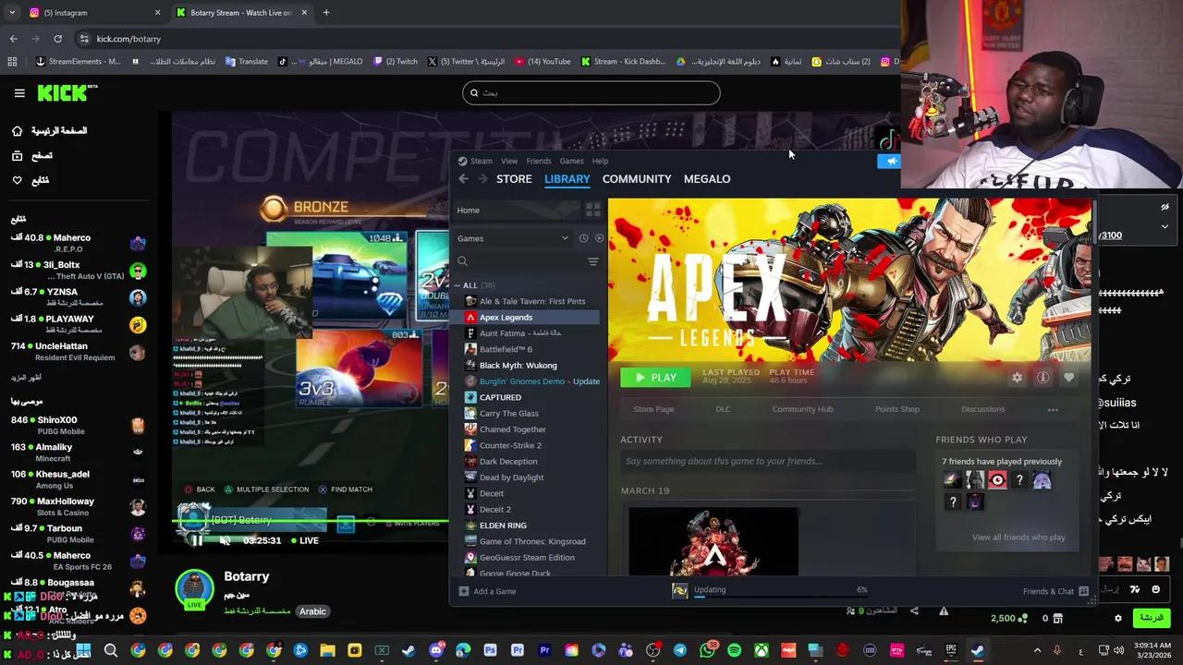
Task: Click the Kick search box
Action: point(591,92)
